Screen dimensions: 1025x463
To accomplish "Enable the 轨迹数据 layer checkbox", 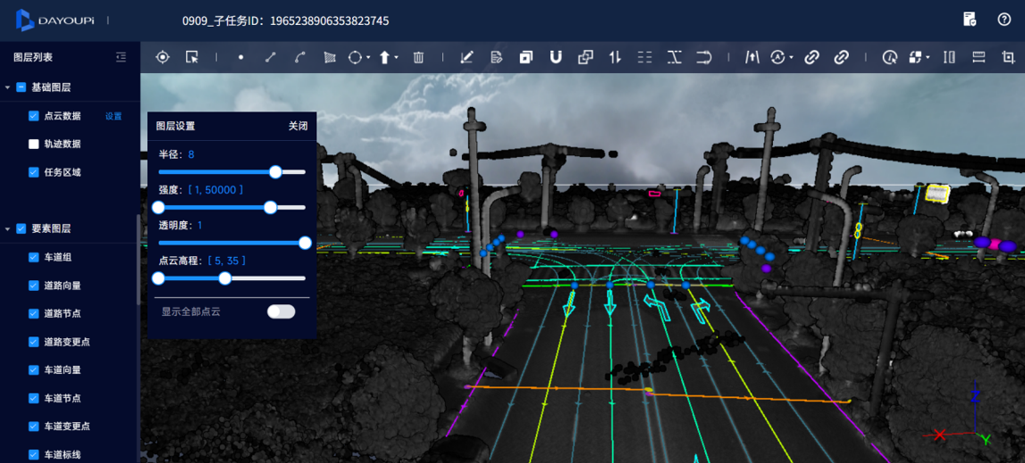I will (34, 144).
